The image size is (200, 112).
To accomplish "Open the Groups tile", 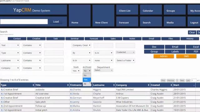I will (x=175, y=10).
